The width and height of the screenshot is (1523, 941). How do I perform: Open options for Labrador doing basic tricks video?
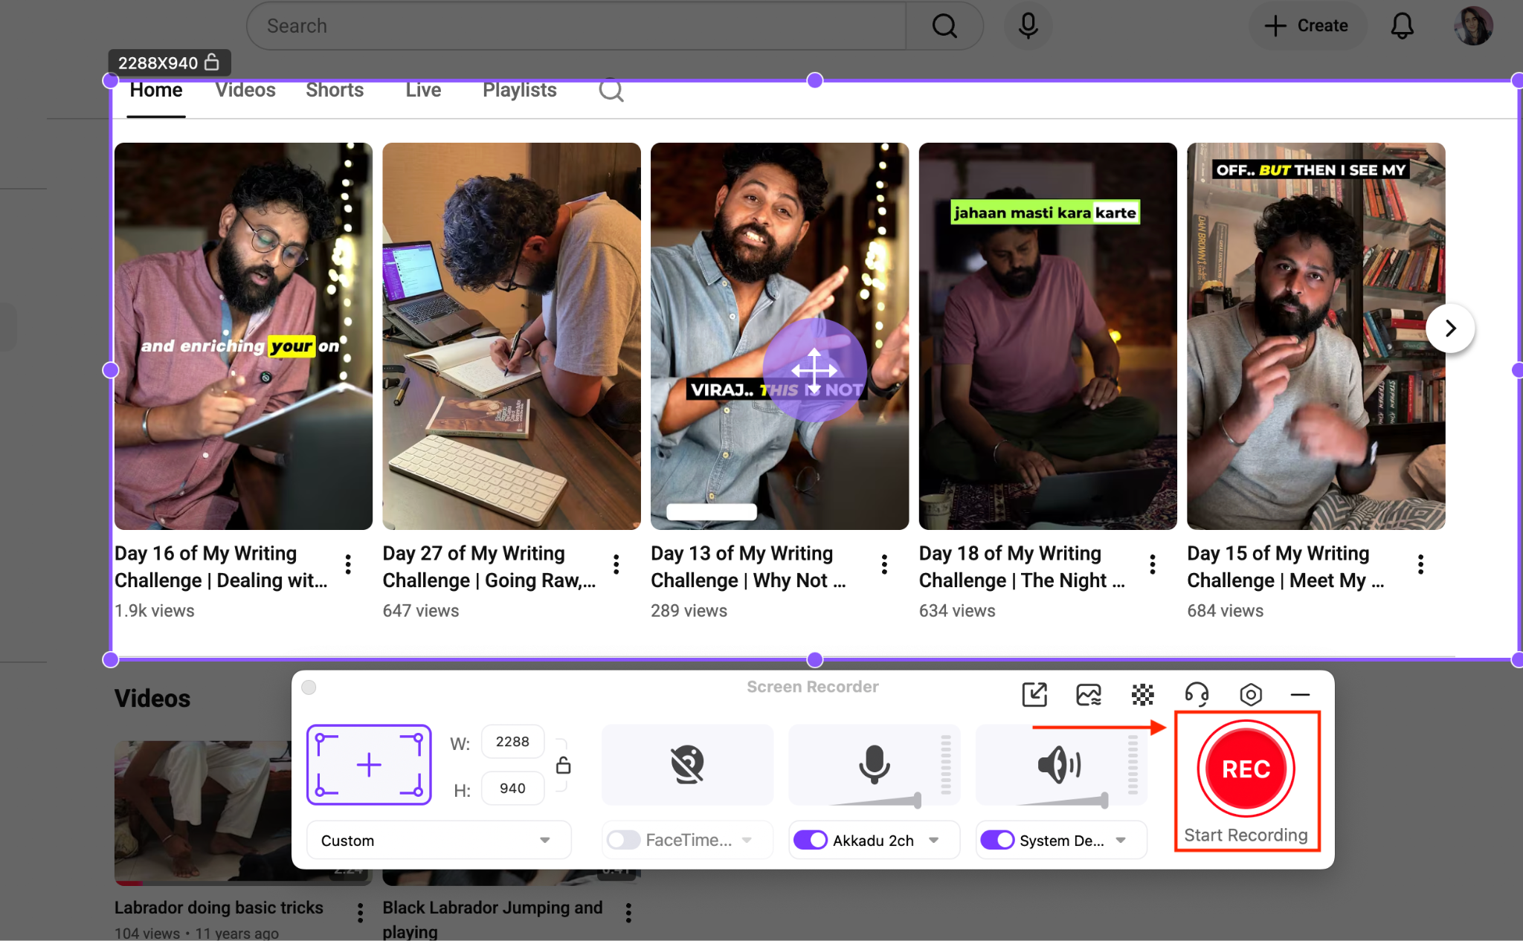[x=361, y=913]
